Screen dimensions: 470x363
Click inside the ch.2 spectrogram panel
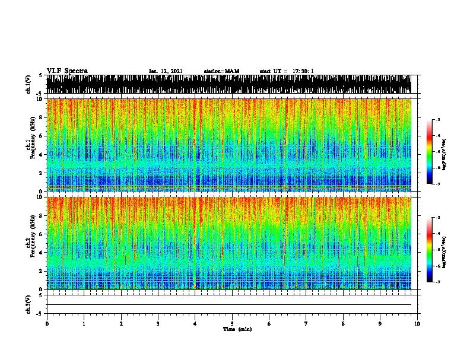pyautogui.click(x=229, y=243)
